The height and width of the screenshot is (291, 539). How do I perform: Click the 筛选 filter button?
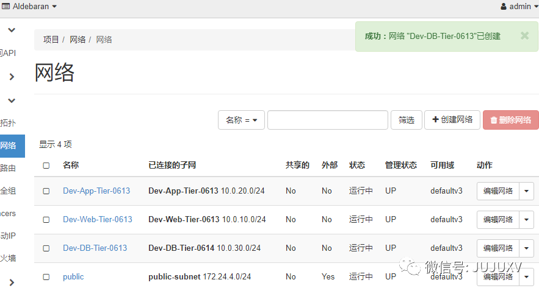pyautogui.click(x=406, y=120)
